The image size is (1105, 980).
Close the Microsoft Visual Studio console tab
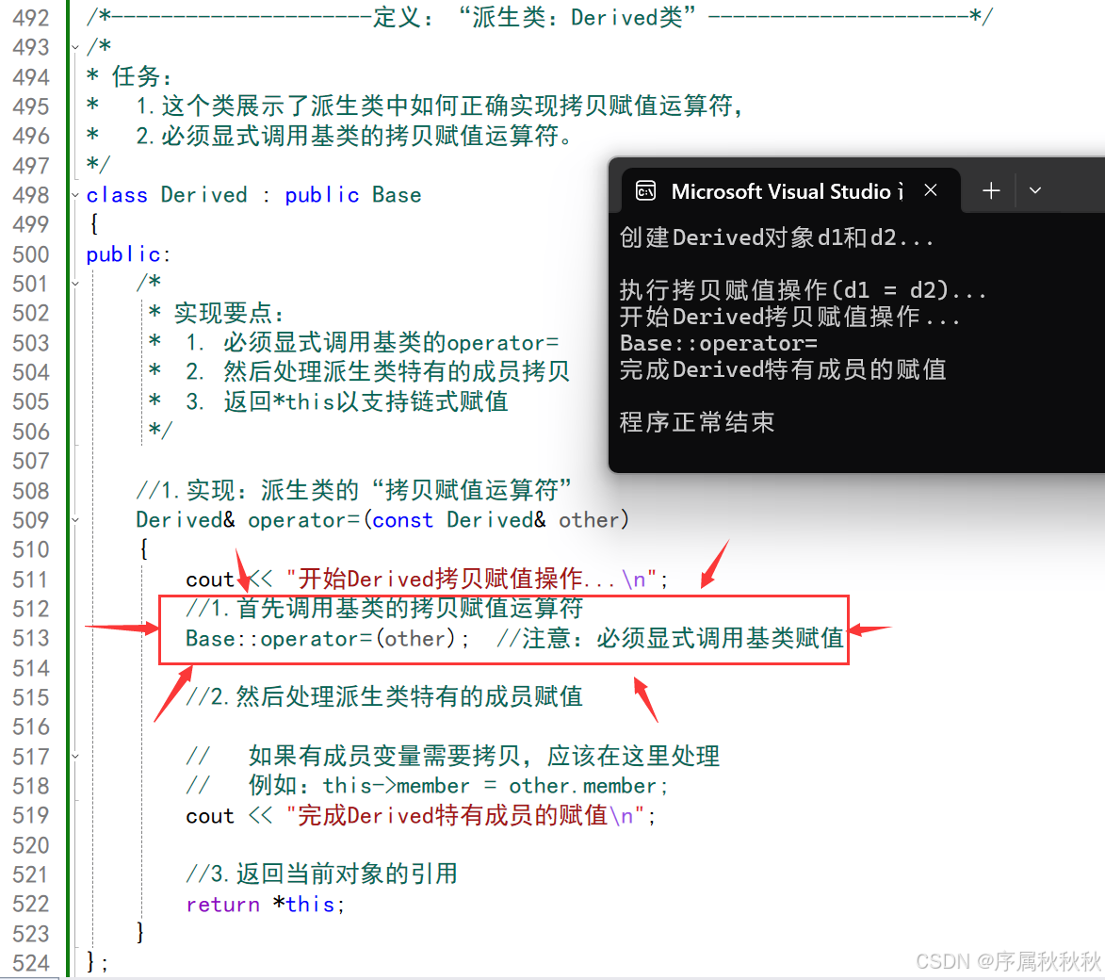pyautogui.click(x=930, y=190)
